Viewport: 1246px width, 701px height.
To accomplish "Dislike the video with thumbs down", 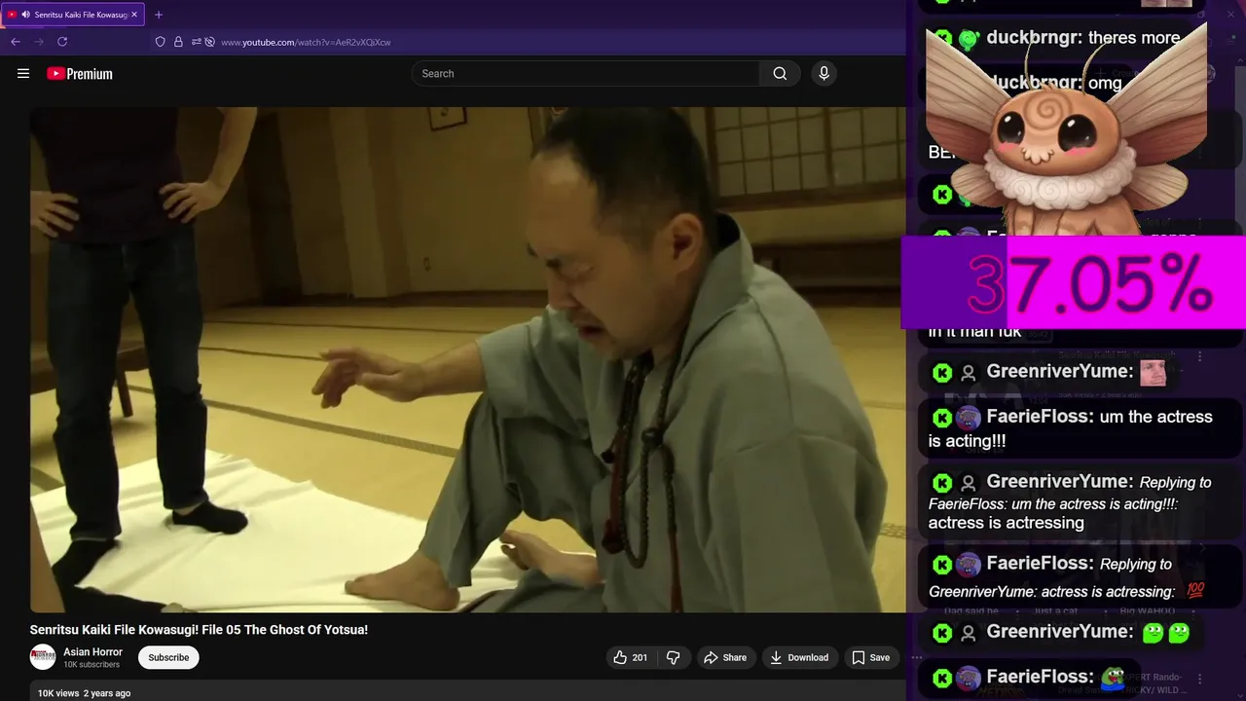I will 673,657.
